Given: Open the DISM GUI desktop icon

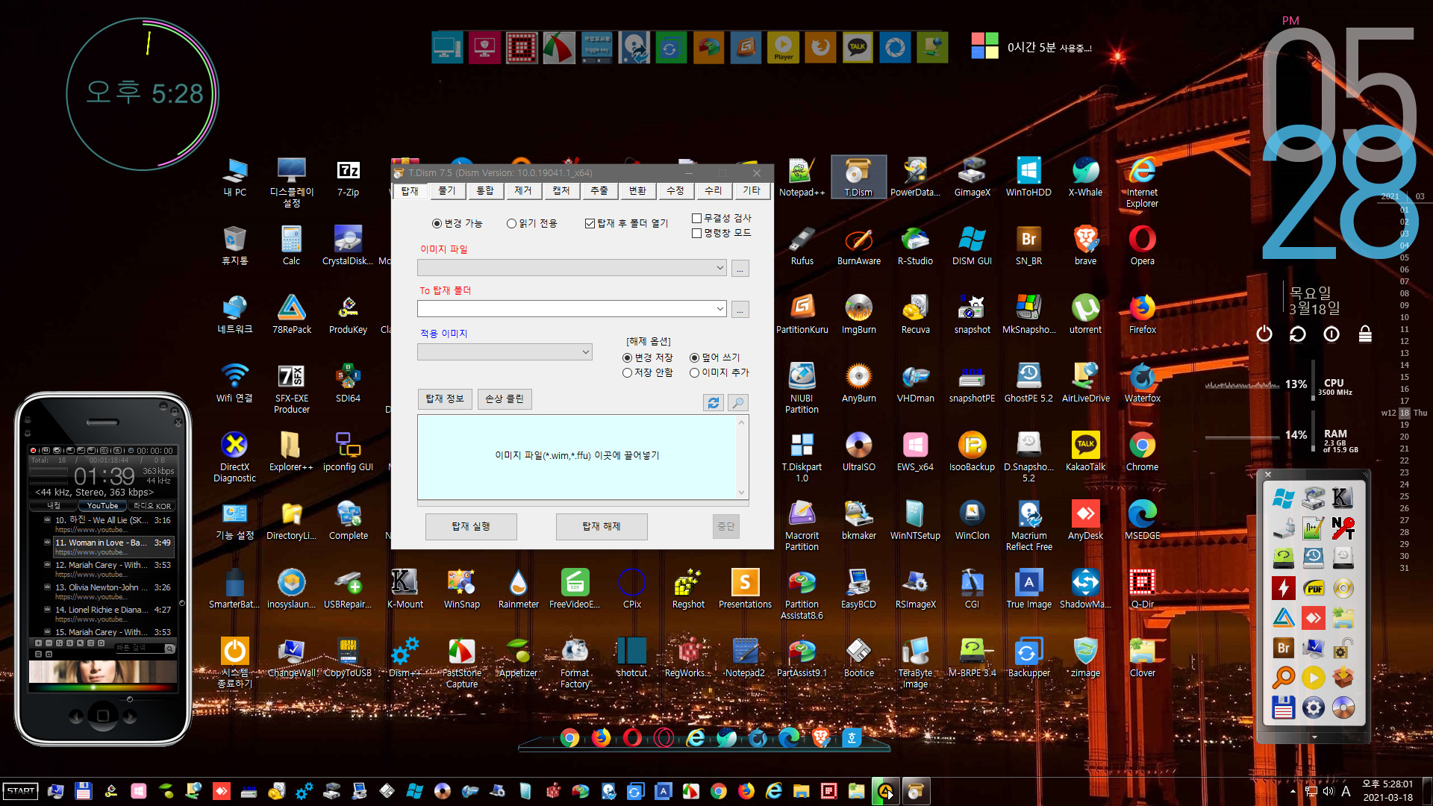Looking at the screenshot, I should 972,247.
